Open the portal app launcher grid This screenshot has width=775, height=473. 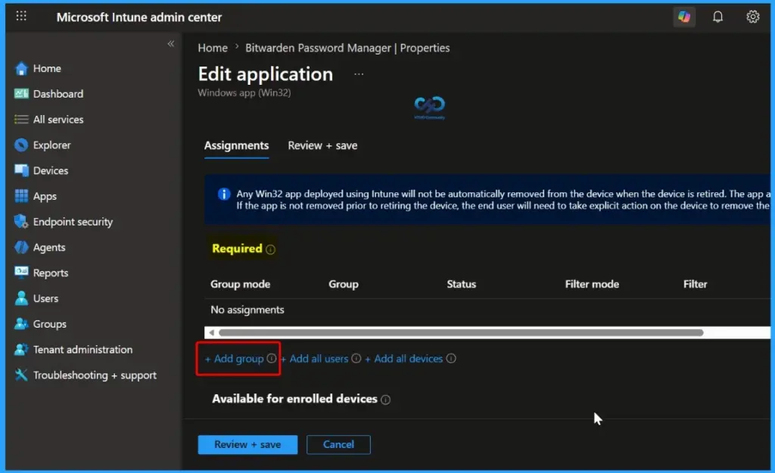tap(20, 17)
